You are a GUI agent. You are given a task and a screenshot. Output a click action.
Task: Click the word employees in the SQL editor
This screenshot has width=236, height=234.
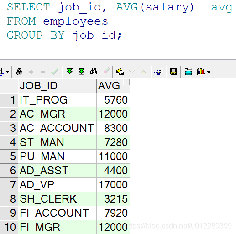click(x=76, y=21)
